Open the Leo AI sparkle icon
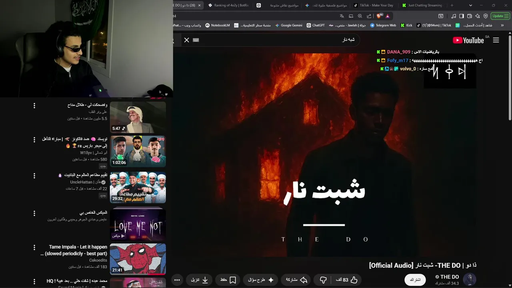The image size is (512, 288). pyautogui.click(x=478, y=16)
